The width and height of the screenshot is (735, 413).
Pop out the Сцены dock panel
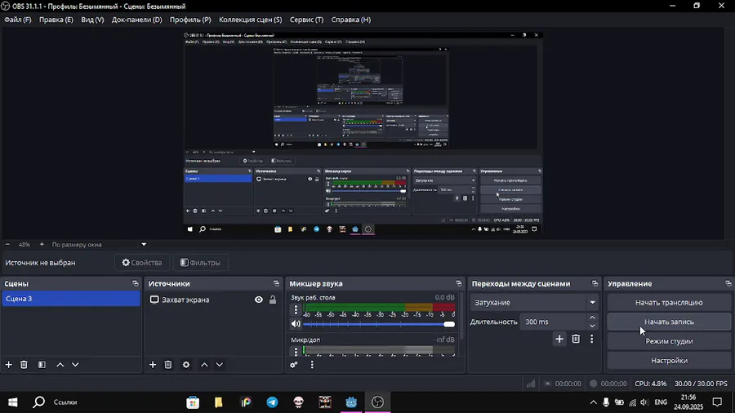(x=136, y=283)
